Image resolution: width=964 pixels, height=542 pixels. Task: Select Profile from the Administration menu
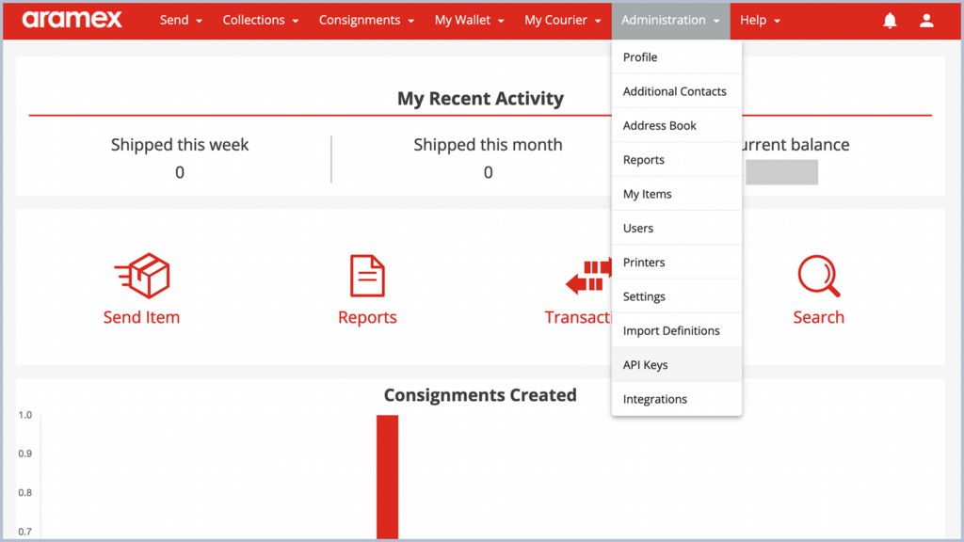click(x=640, y=57)
